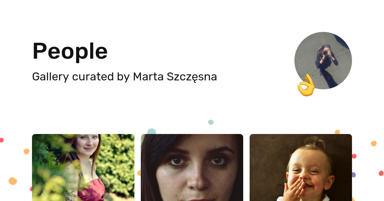
Task: Open the red-haired woman garden photo
Action: [83, 167]
